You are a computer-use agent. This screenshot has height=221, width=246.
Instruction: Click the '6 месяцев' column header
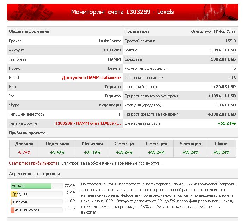[x=156, y=143]
